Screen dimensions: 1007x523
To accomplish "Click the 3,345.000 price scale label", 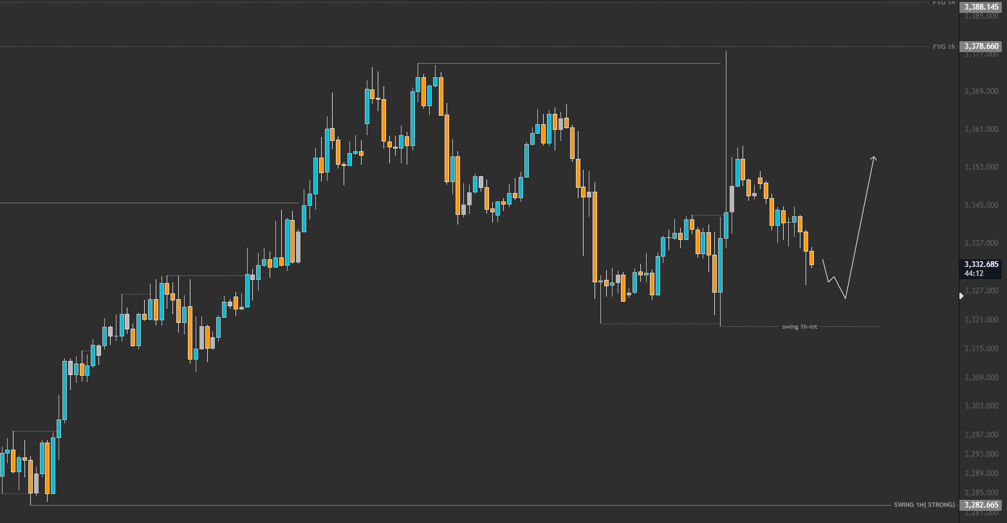I will tap(981, 205).
